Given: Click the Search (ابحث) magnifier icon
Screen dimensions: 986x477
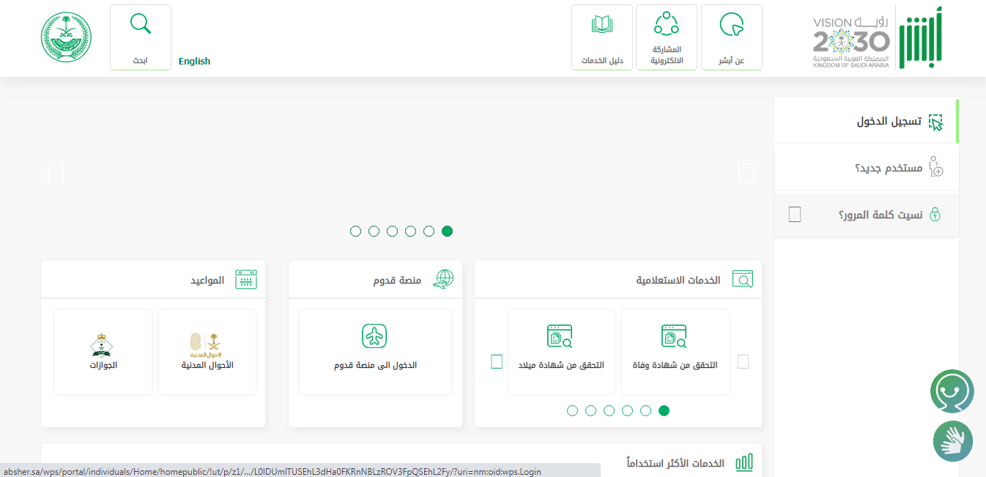Looking at the screenshot, I should coord(140,24).
